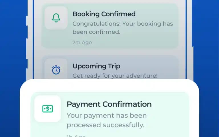Click the partially visible '1h Ago' timestamp
Viewport: 219px width, 137px height.
(76, 136)
